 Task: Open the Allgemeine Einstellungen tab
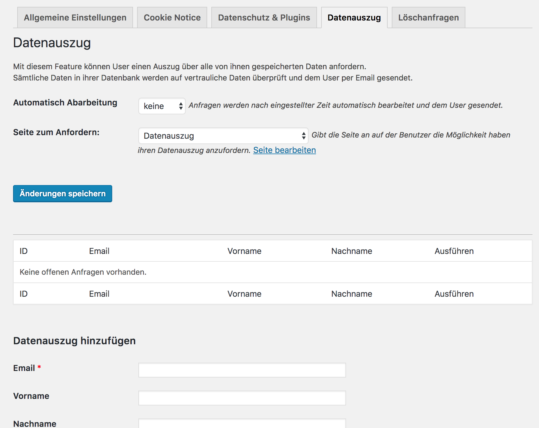pos(75,18)
